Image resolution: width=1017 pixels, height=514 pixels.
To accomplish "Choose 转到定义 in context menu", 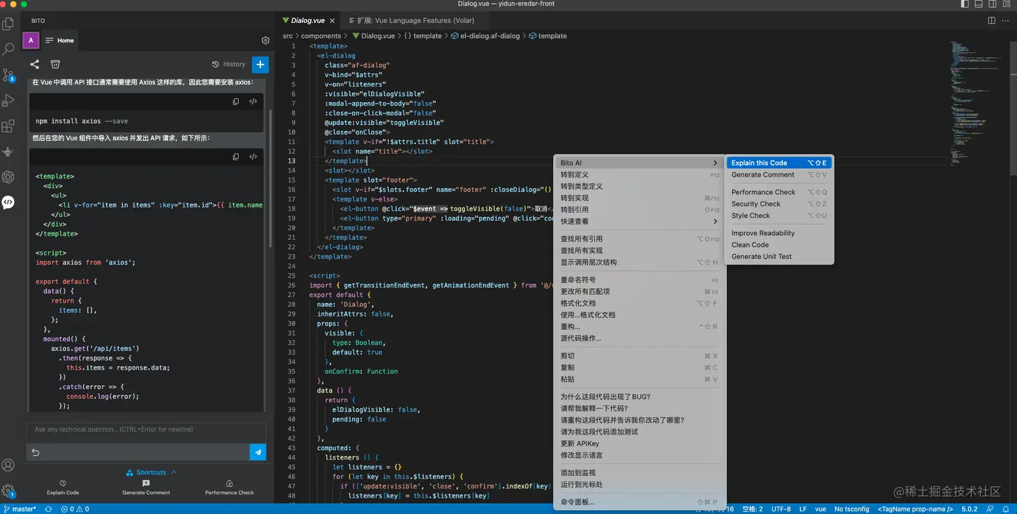I will (639, 175).
